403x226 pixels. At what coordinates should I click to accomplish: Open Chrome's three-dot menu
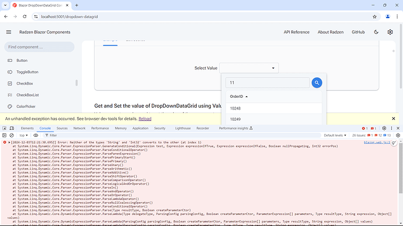coord(397,17)
